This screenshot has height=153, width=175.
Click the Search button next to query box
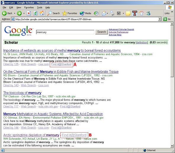102,32
